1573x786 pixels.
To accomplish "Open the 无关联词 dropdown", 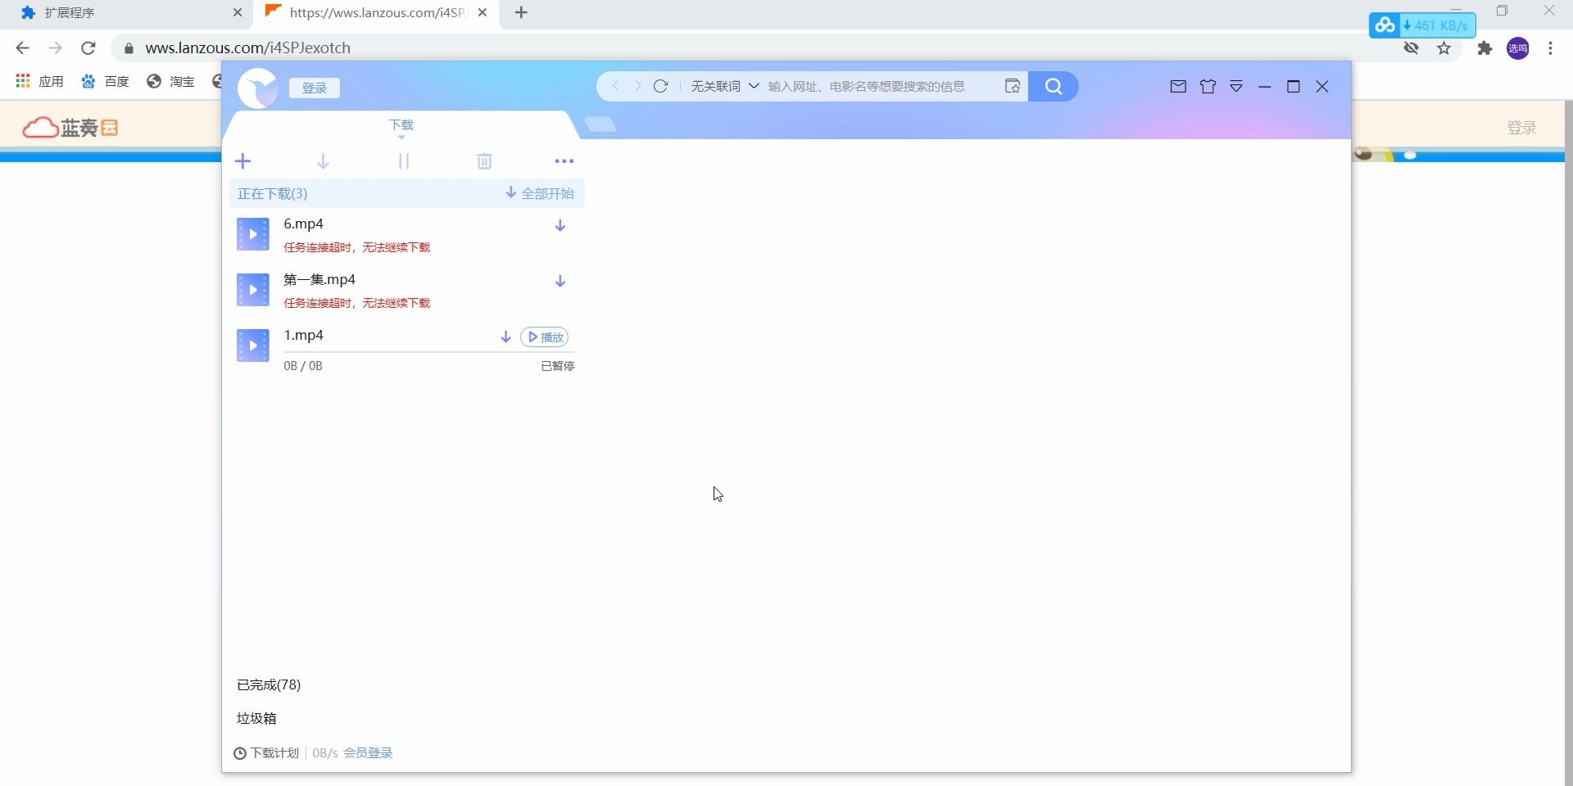I will point(724,86).
